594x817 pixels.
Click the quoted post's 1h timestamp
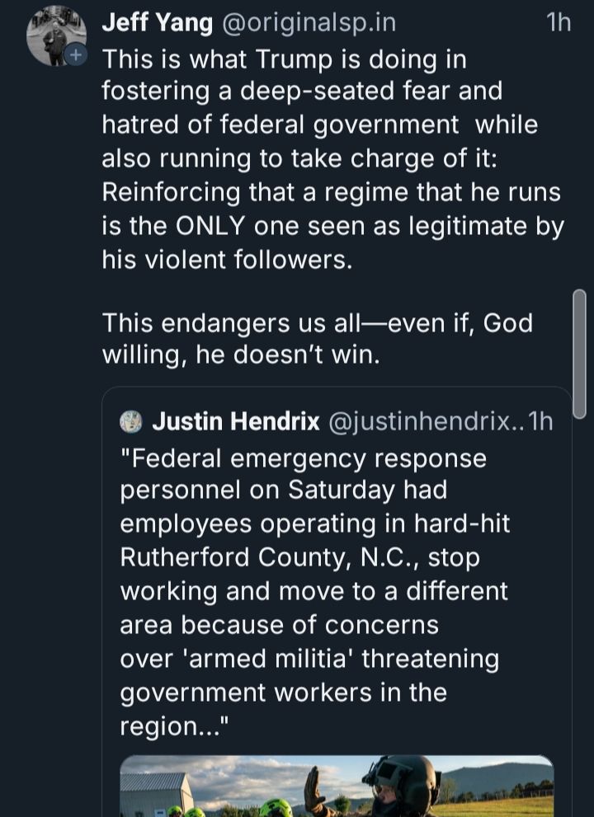coord(540,421)
